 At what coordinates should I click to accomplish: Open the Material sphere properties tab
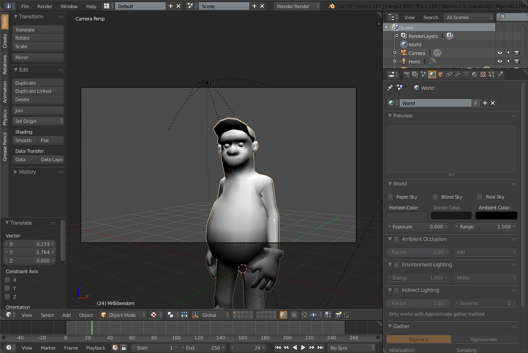pyautogui.click(x=474, y=74)
